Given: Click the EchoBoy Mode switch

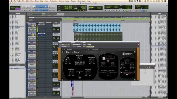Looking at the screenshot, I should point(108,72).
